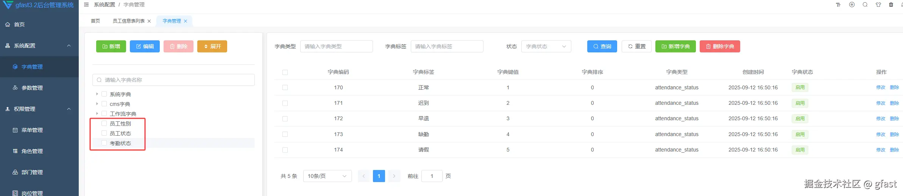Tick the 系统字典 tree checkbox

pyautogui.click(x=104, y=94)
